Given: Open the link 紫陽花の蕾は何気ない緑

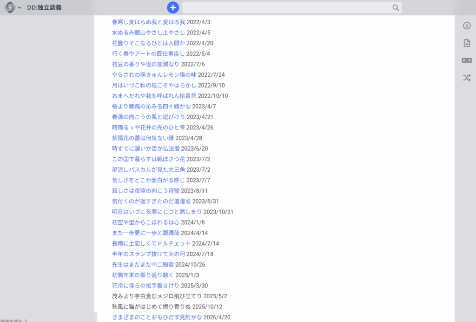Looking at the screenshot, I should pyautogui.click(x=143, y=138).
